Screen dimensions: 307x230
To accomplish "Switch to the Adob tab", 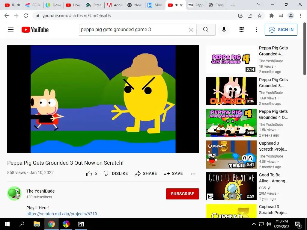I will pos(114,5).
